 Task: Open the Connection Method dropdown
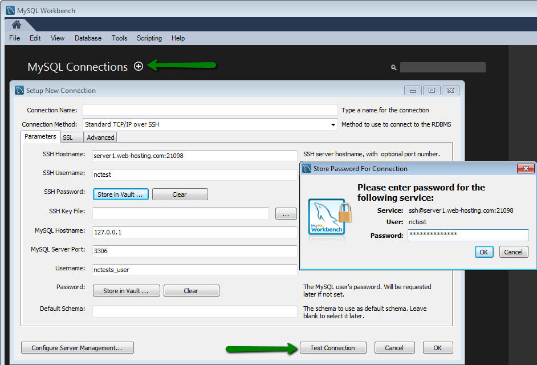pos(332,124)
